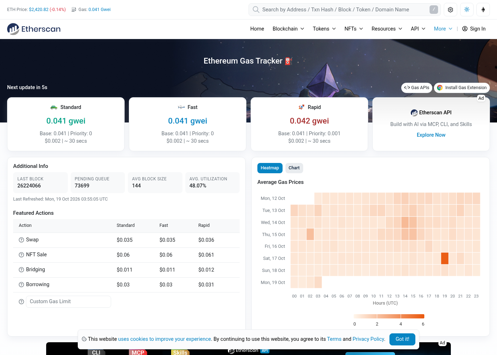Click the Sign In link
497x355 pixels.
pyautogui.click(x=474, y=29)
